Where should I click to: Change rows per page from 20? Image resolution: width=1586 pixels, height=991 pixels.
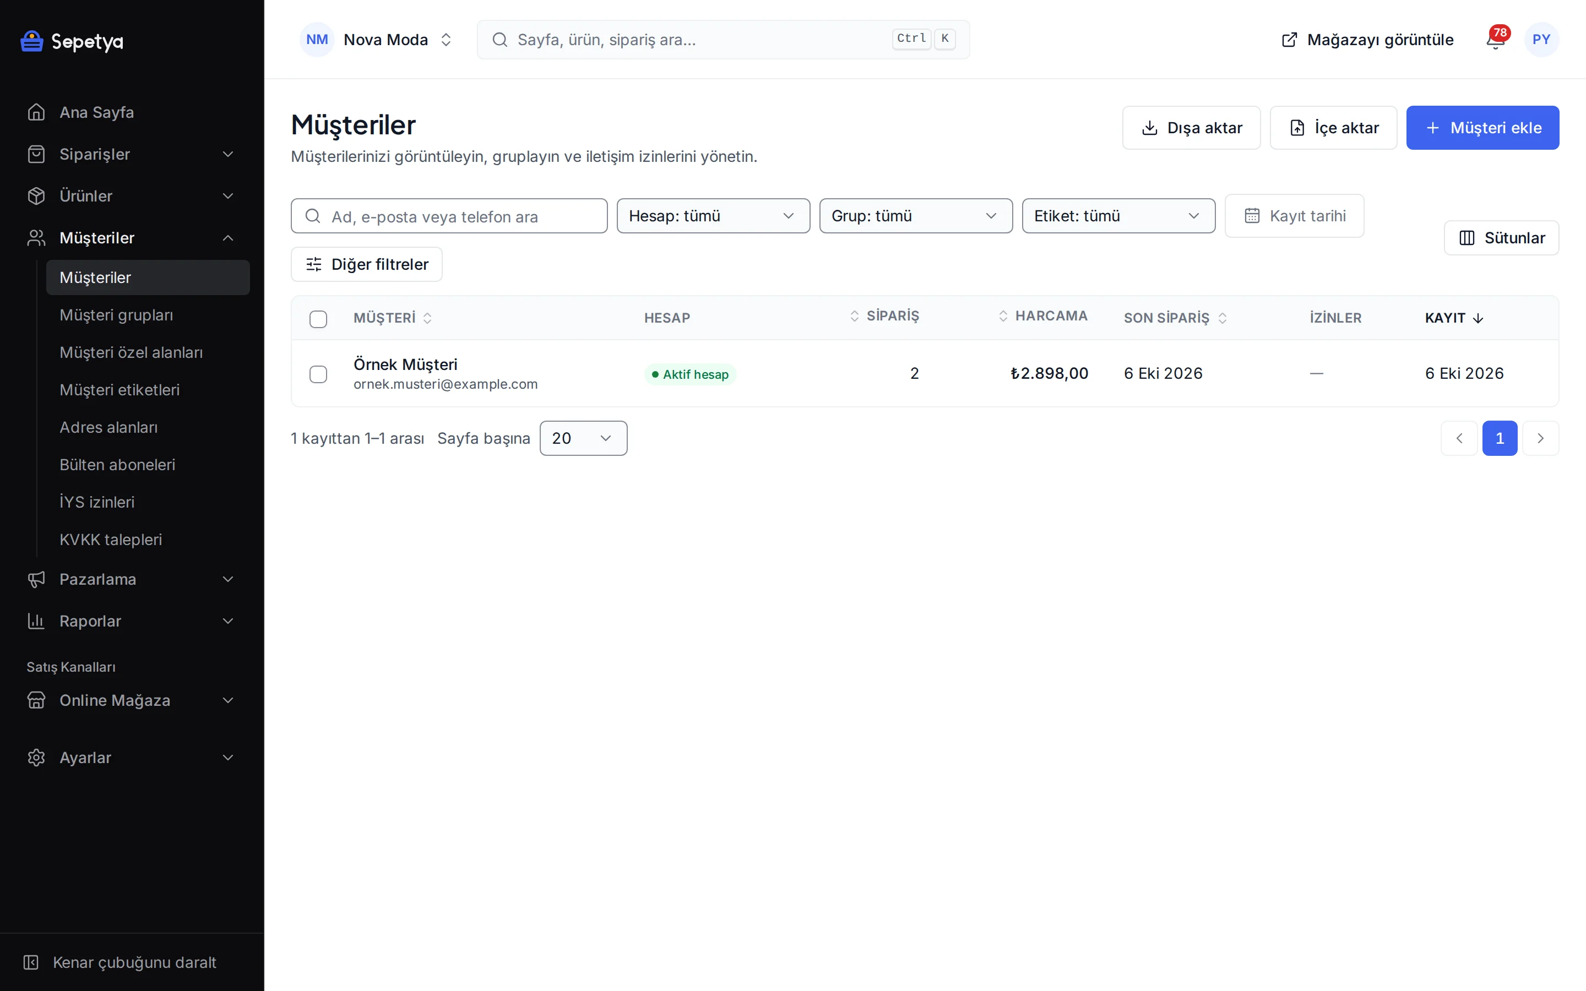pyautogui.click(x=583, y=438)
